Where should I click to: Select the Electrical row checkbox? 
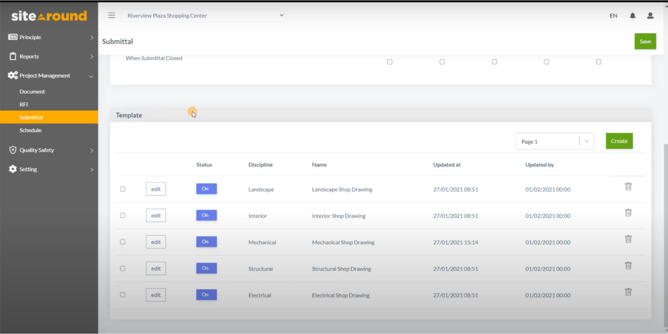click(x=123, y=295)
